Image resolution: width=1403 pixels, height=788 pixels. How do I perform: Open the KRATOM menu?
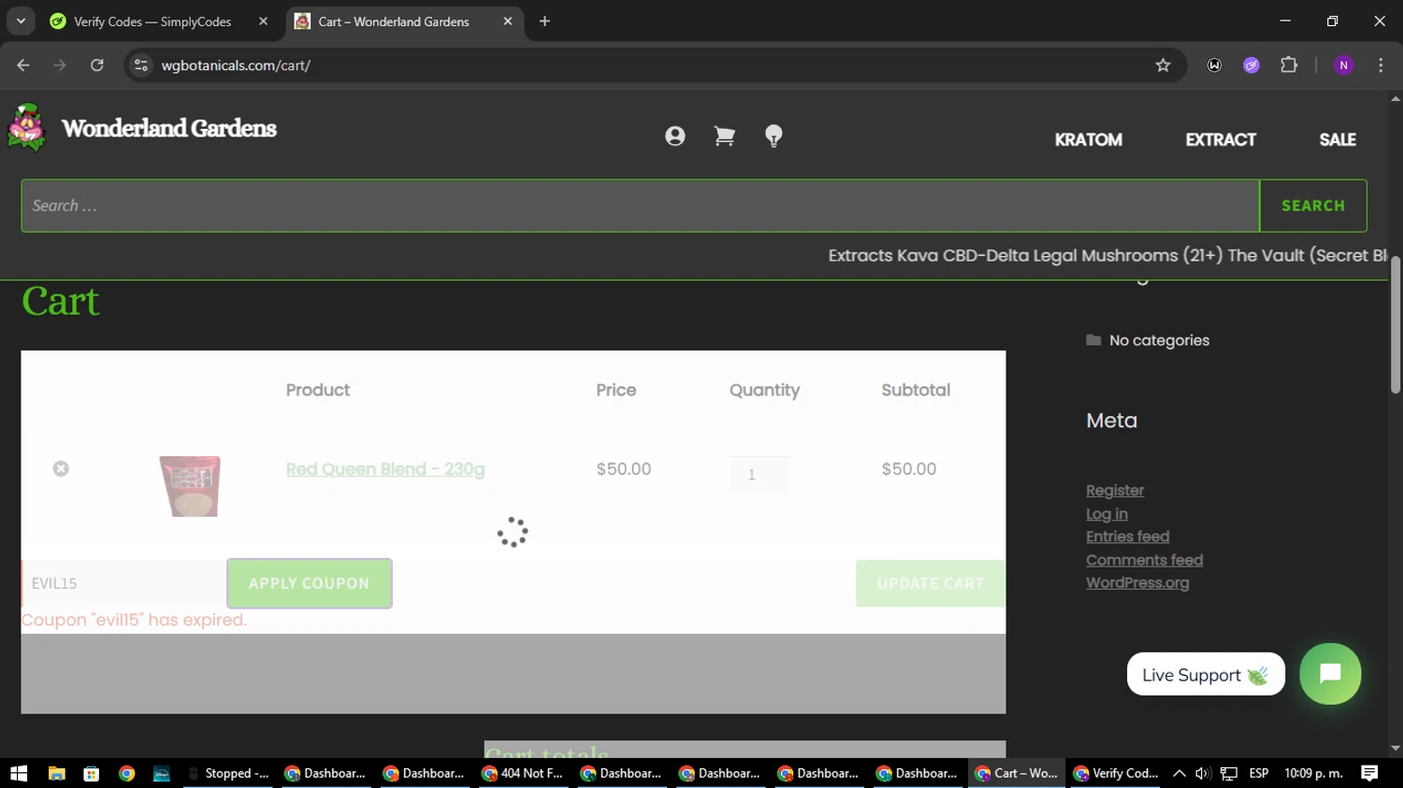[x=1088, y=139]
